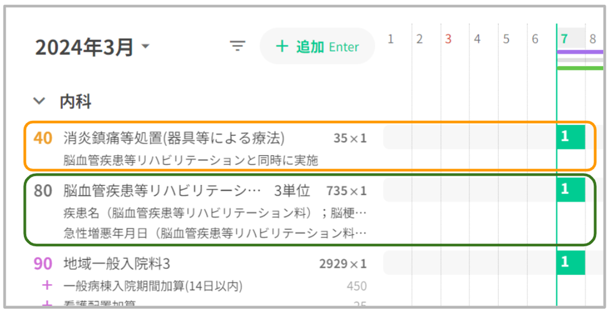Select day 7 in calendar header
Viewport: 609px width, 315px height.
point(564,39)
